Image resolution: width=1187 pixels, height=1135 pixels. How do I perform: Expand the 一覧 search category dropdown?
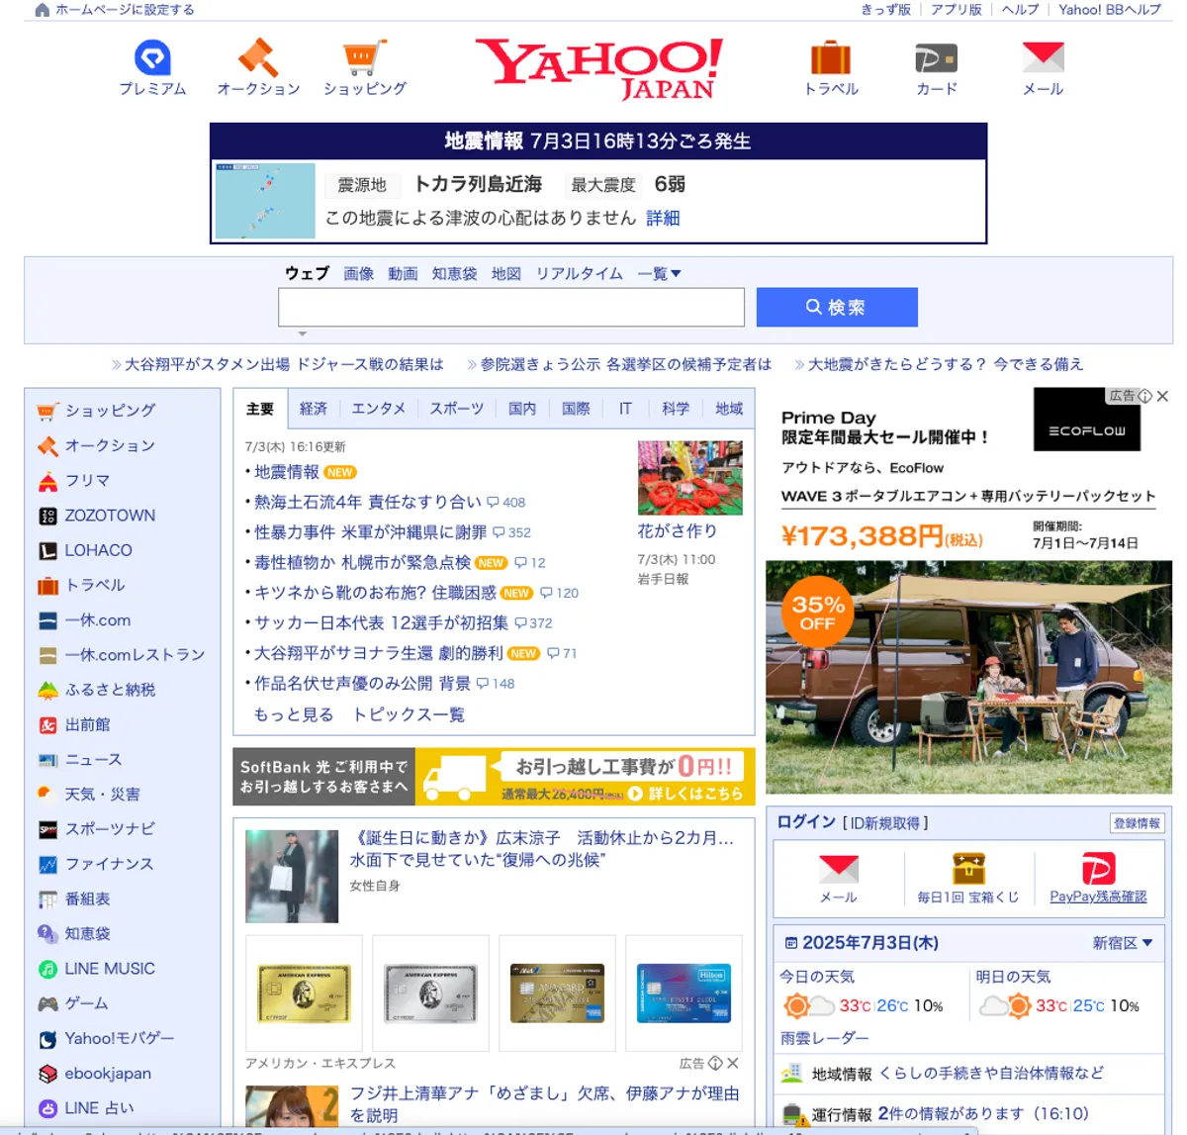(660, 274)
